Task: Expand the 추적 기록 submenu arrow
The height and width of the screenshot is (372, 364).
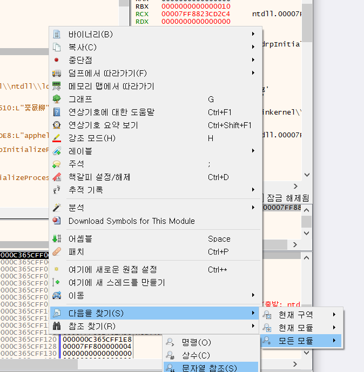Action: click(x=253, y=190)
